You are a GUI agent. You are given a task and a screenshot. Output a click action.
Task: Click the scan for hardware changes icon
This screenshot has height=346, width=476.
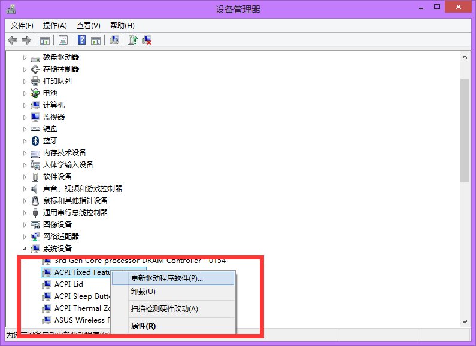[114, 40]
